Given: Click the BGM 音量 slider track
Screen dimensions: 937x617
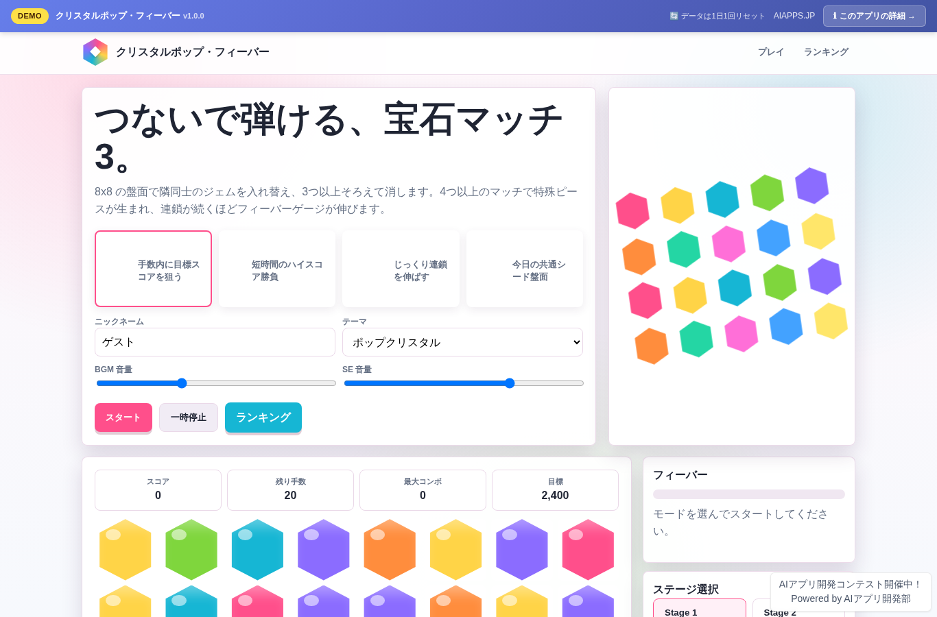Looking at the screenshot, I should coord(216,383).
